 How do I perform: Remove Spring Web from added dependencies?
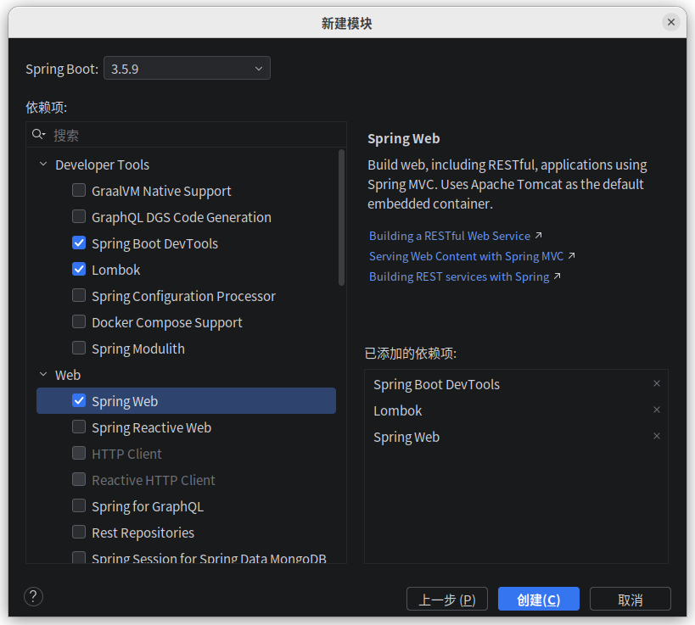point(657,436)
